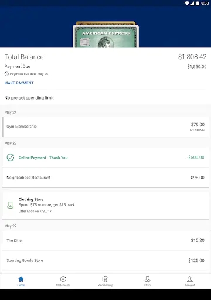Screen dimensions: 211x300
Task: Tap the Total Balance amount $1,808.42
Action: (x=192, y=57)
